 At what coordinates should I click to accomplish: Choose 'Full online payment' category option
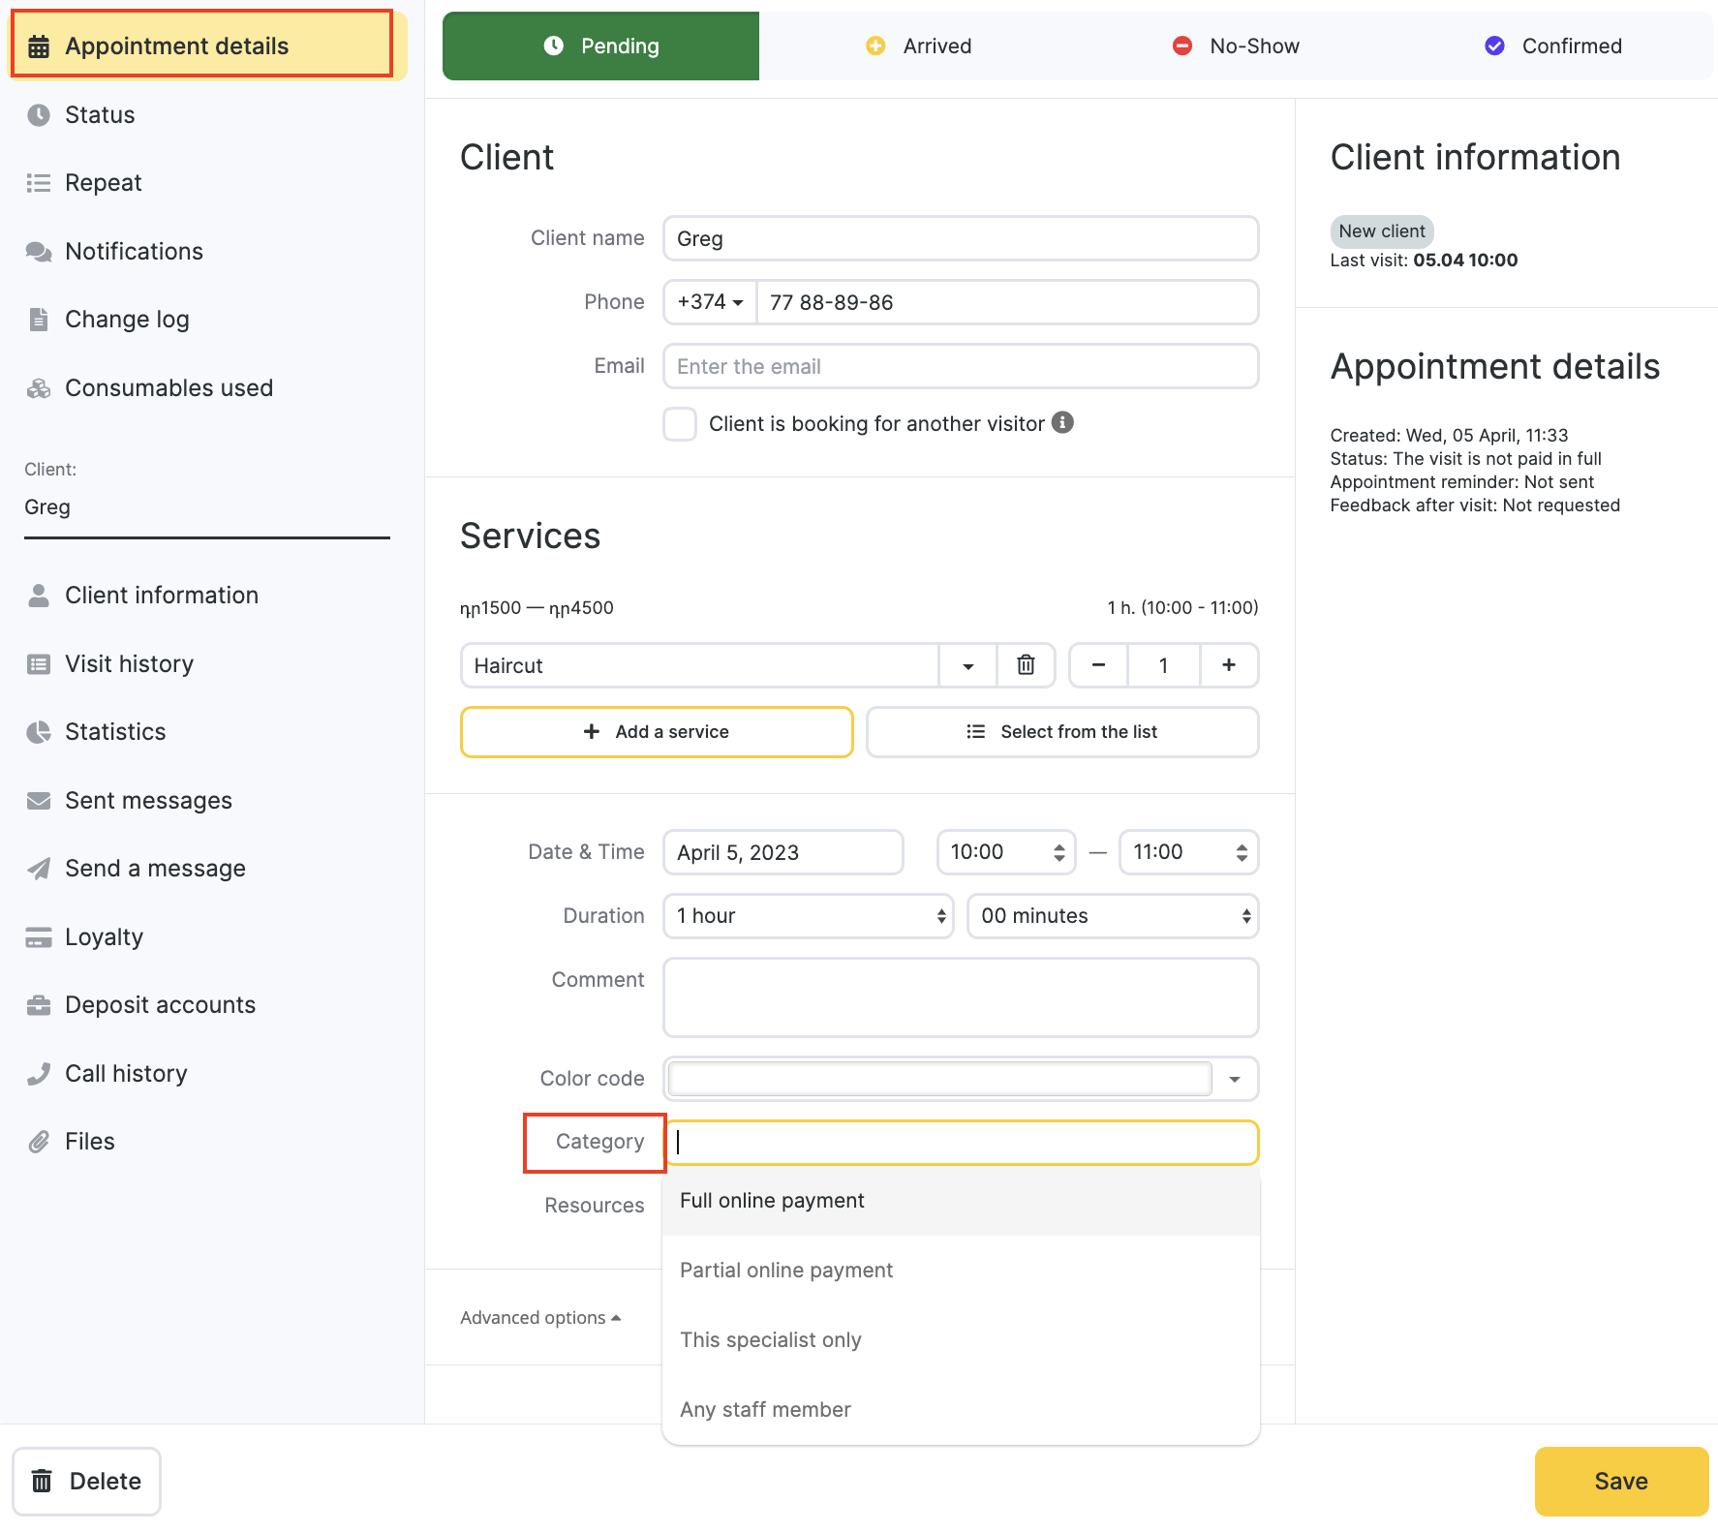(961, 1201)
